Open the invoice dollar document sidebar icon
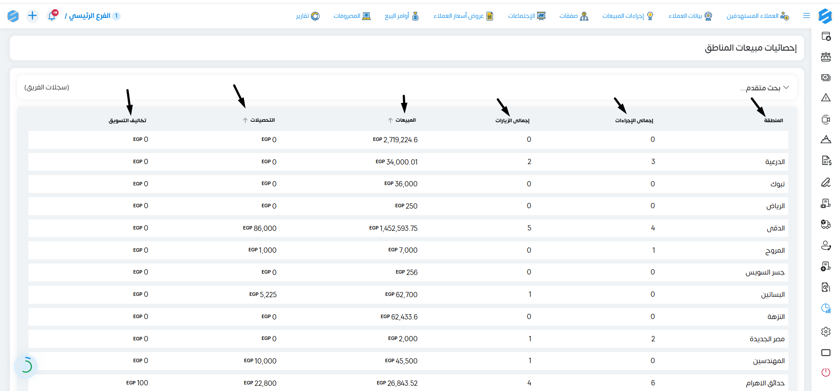This screenshot has height=391, width=839. point(826,161)
